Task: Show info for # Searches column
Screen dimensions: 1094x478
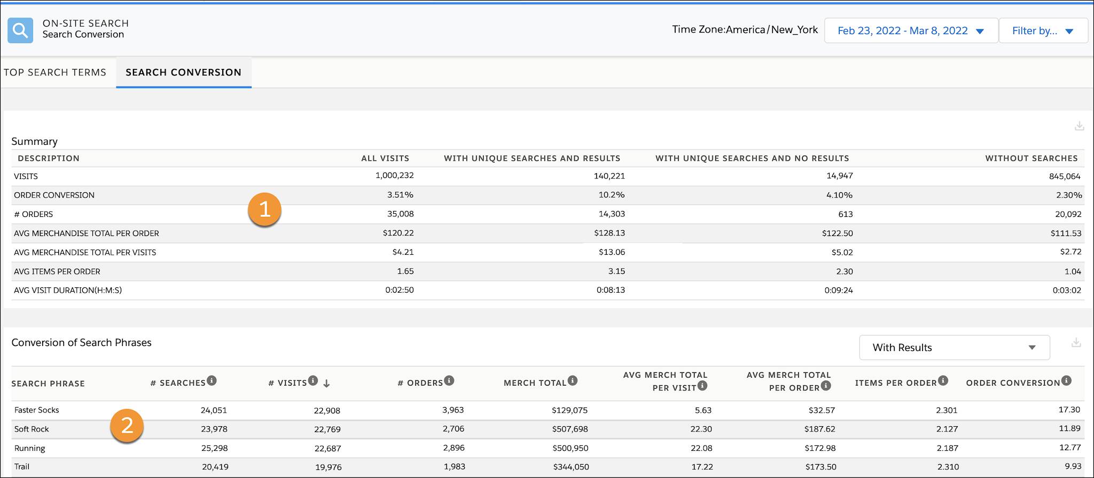Action: click(212, 380)
